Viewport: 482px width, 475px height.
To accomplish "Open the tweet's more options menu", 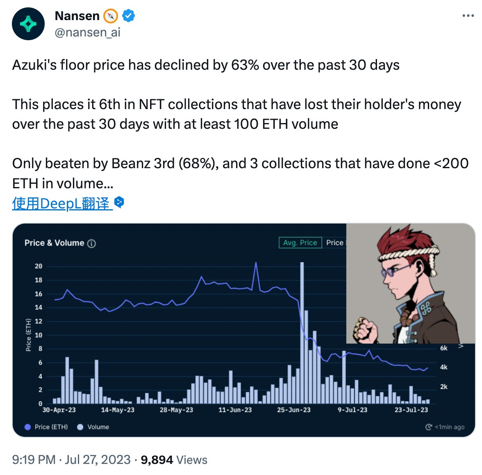I will [468, 16].
